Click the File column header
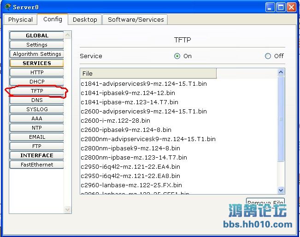Viewport: 300px width, 237px height. [x=148, y=73]
